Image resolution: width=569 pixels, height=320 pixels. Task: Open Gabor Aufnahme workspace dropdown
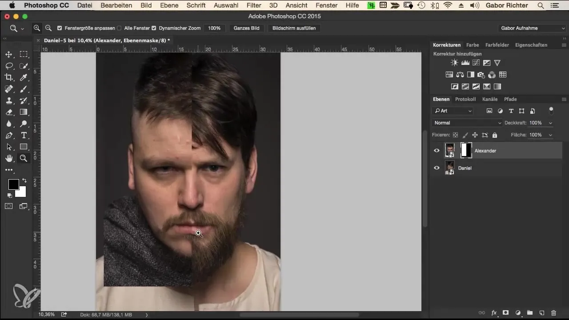tap(532, 28)
